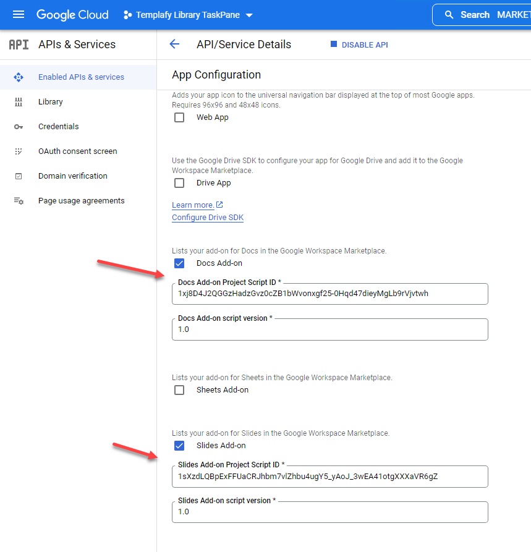531x552 pixels.
Task: Expand the Templafy Library TaskPane project dropdown
Action: pyautogui.click(x=189, y=15)
